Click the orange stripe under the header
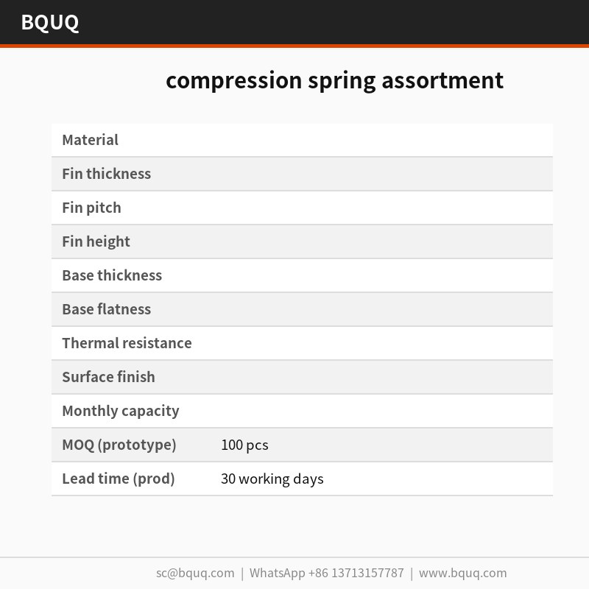Viewport: 589px width, 589px height. [x=294, y=46]
